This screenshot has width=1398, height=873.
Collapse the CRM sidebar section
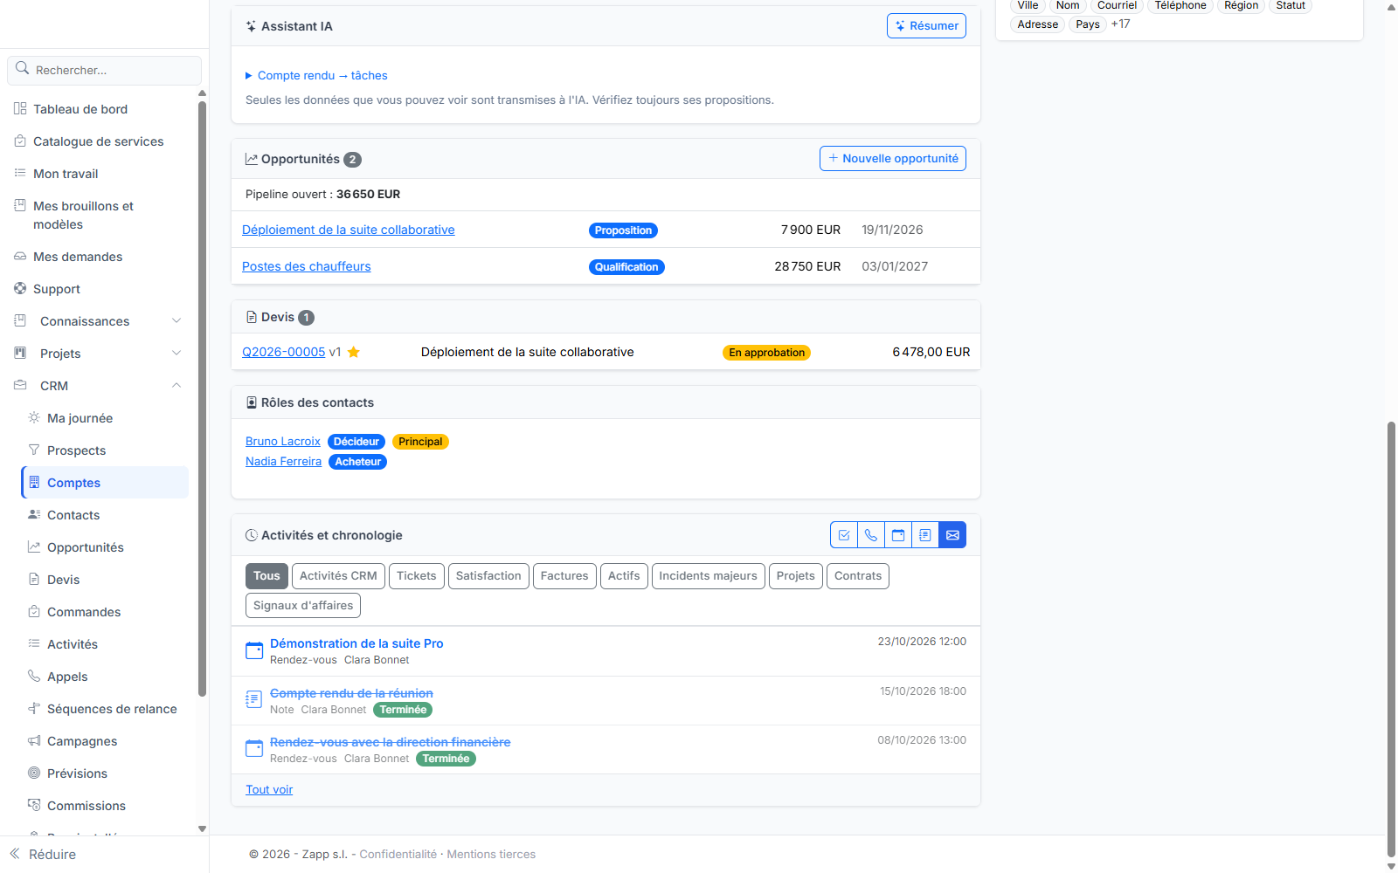coord(176,386)
